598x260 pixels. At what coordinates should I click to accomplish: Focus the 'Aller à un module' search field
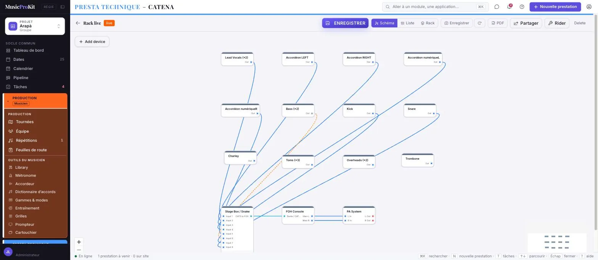coord(435,7)
